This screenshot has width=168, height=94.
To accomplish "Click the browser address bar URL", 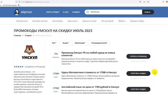I will (x=35, y=2).
